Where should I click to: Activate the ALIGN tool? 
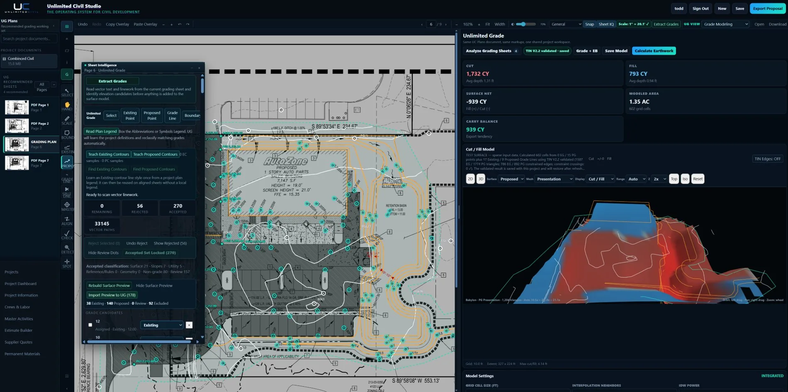67,220
